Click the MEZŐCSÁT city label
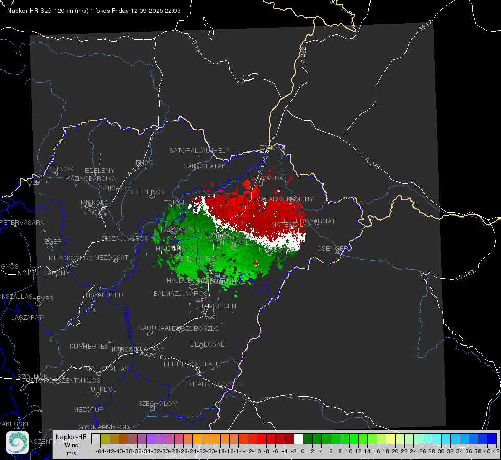Viewport: 501px width, 460px height. coord(111,257)
